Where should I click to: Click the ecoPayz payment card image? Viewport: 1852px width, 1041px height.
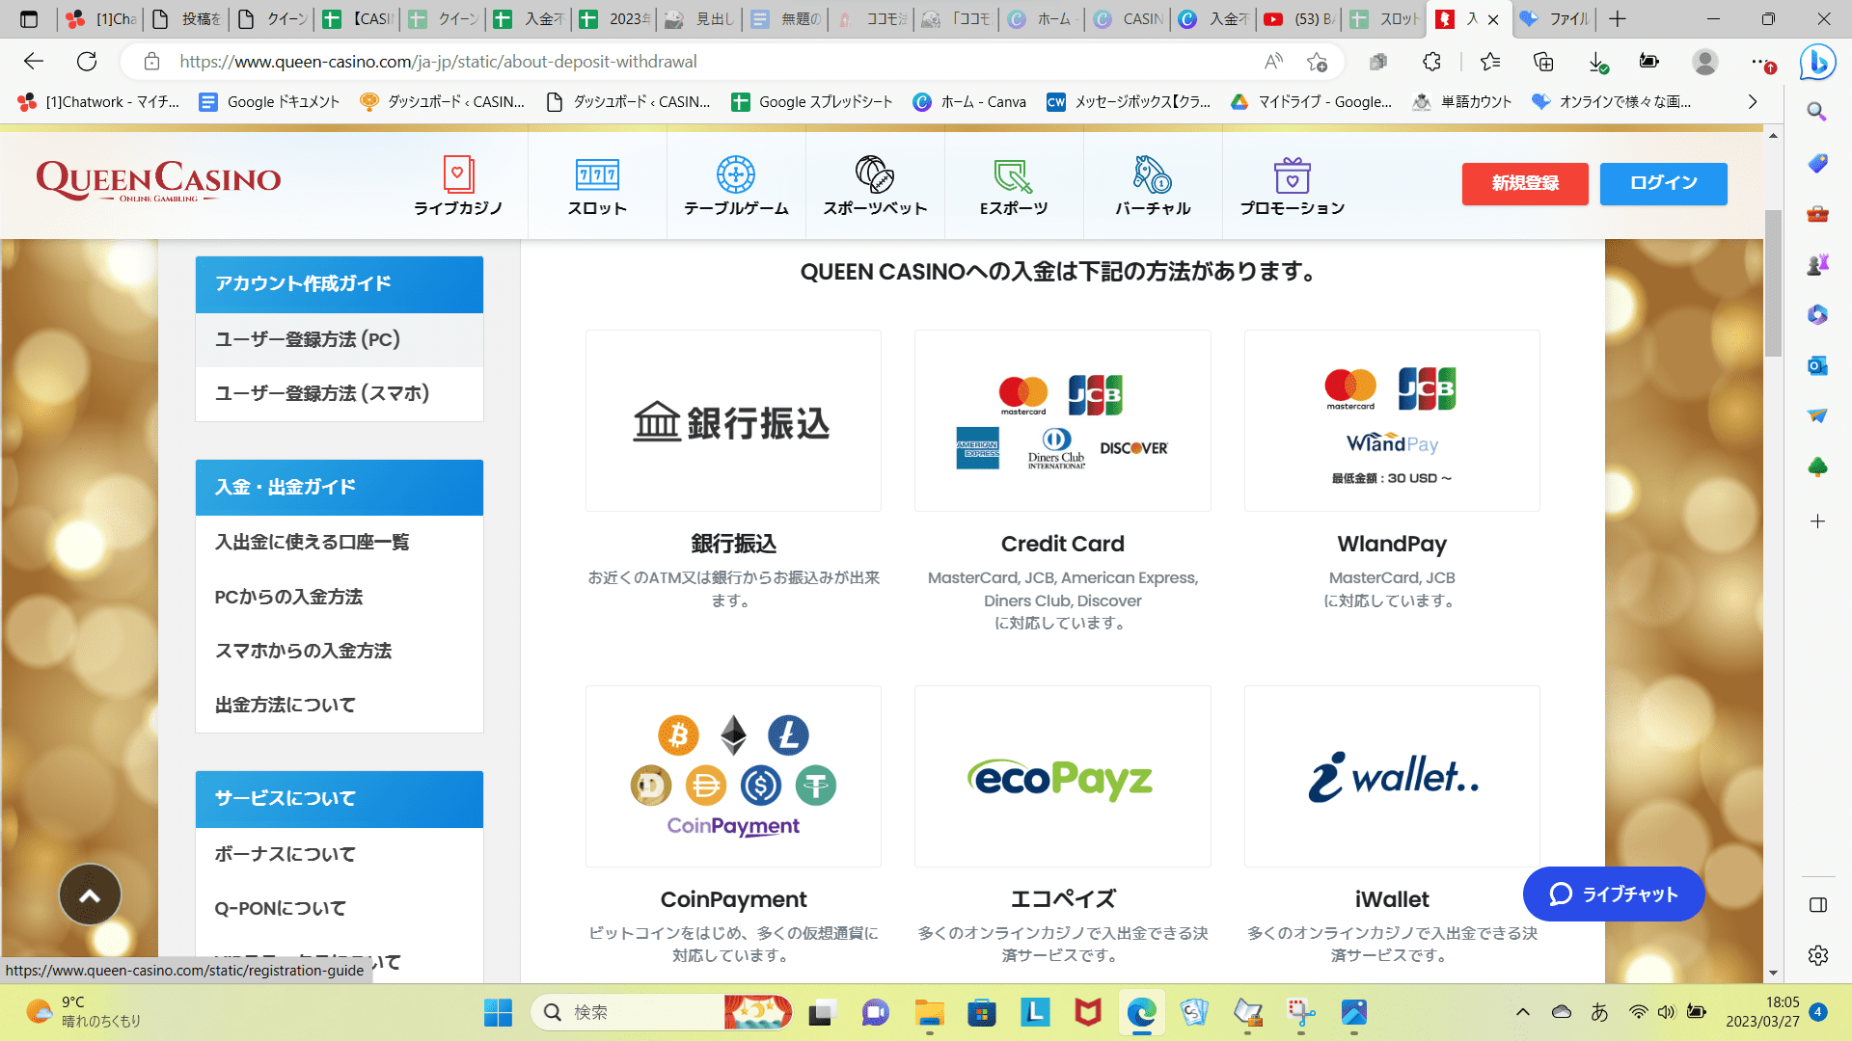click(x=1063, y=777)
